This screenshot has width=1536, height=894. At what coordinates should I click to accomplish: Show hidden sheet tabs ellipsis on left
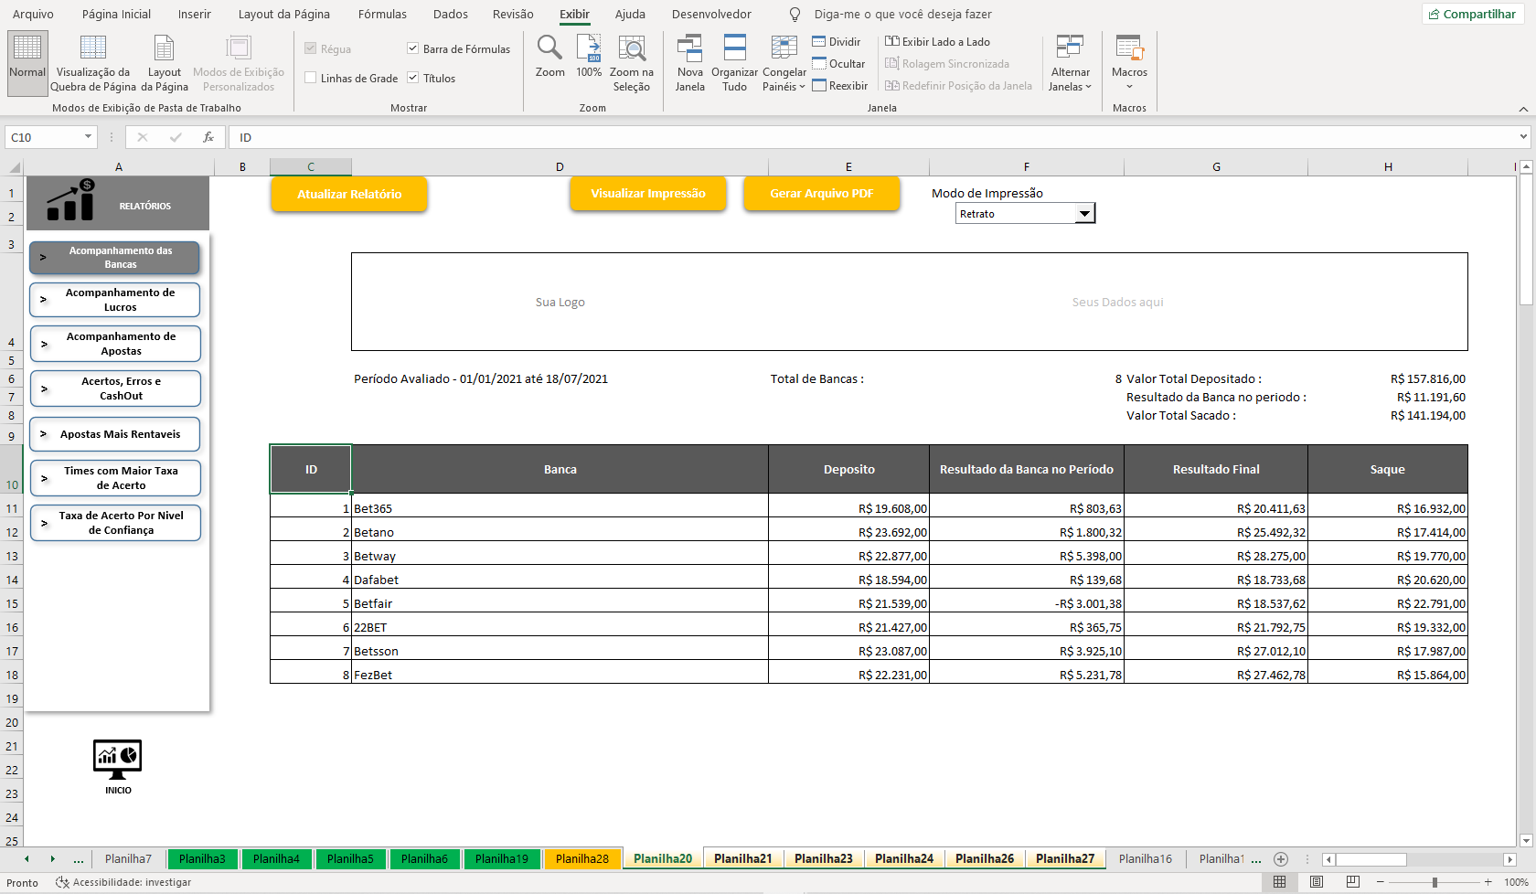coord(79,859)
